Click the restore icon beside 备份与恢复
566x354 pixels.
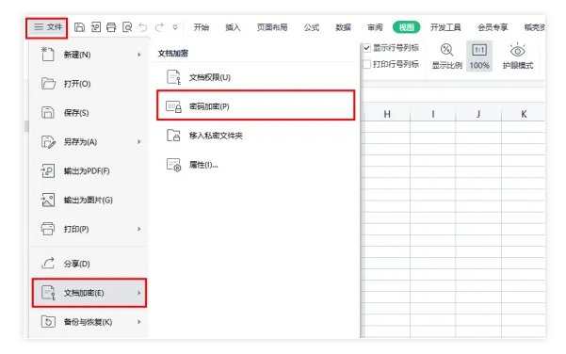pos(48,322)
